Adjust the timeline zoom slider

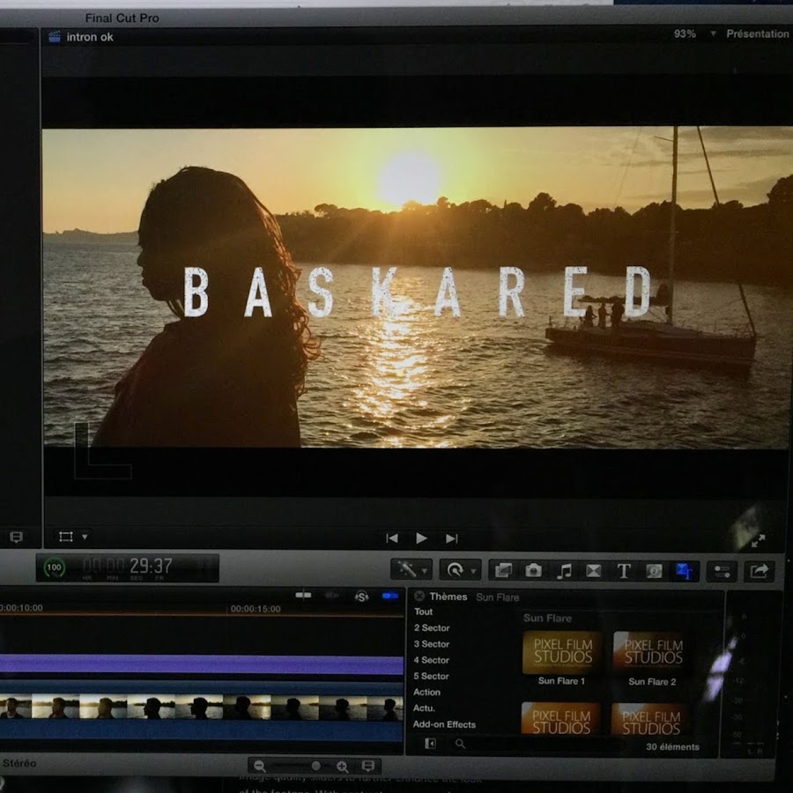click(x=315, y=766)
